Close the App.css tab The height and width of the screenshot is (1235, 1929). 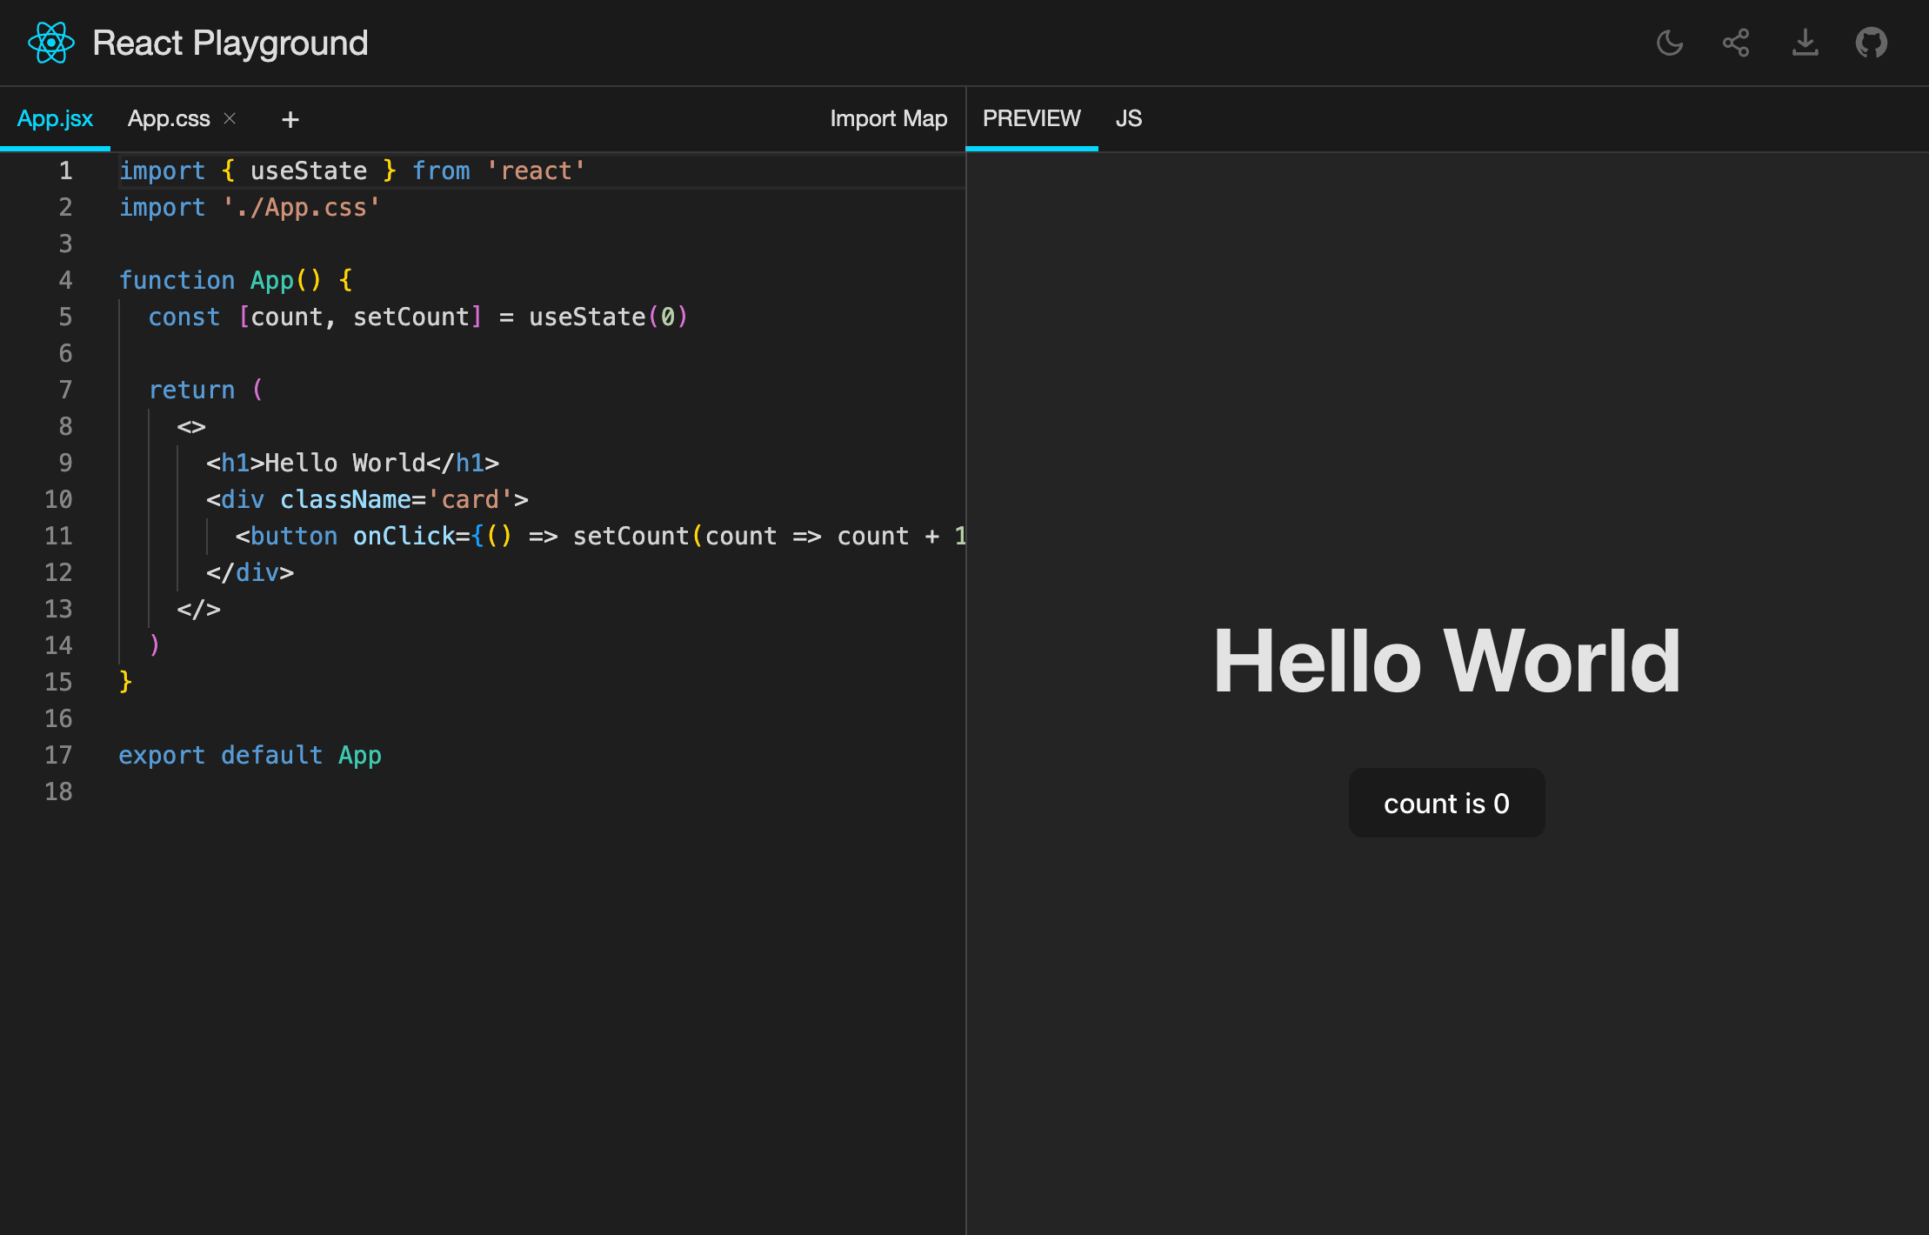pyautogui.click(x=230, y=118)
